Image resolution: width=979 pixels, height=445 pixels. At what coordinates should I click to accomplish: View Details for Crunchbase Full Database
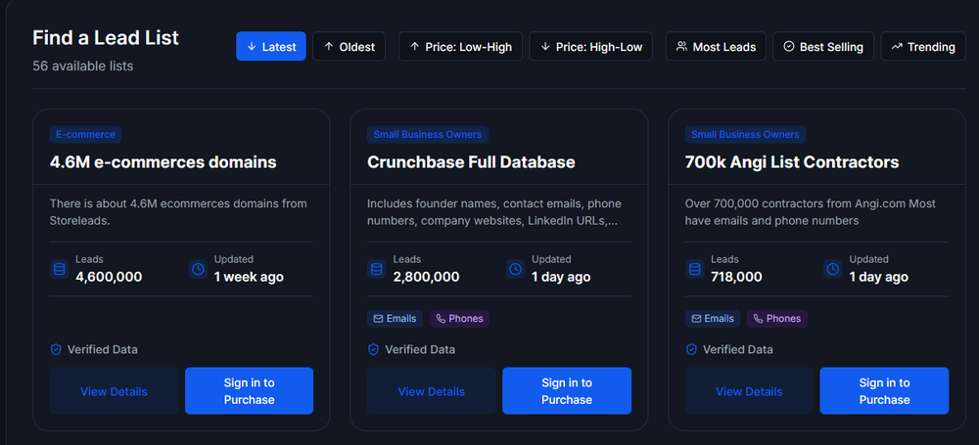click(x=432, y=390)
